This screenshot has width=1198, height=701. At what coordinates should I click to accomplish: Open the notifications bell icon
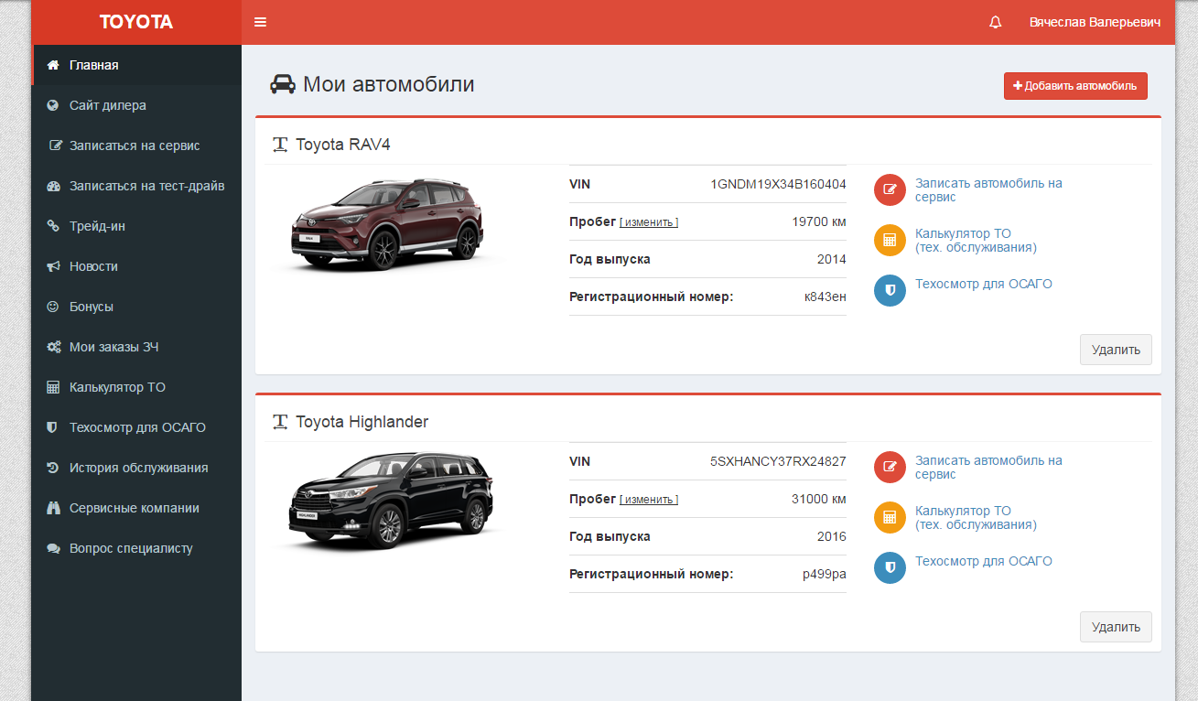pyautogui.click(x=996, y=22)
